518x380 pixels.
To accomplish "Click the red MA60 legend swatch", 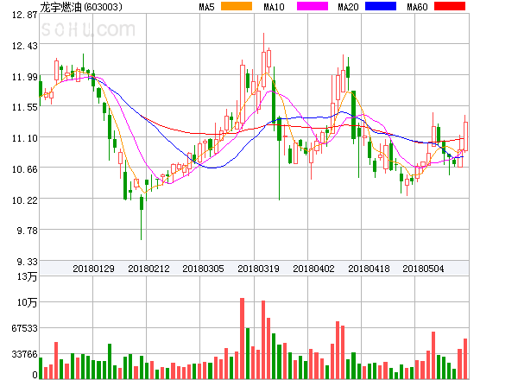I will [x=450, y=6].
